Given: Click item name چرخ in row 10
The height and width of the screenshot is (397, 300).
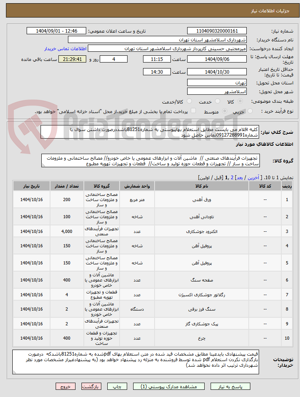Looking at the screenshot, I should tap(202, 338).
